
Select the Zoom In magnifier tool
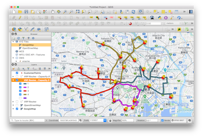point(65,12)
